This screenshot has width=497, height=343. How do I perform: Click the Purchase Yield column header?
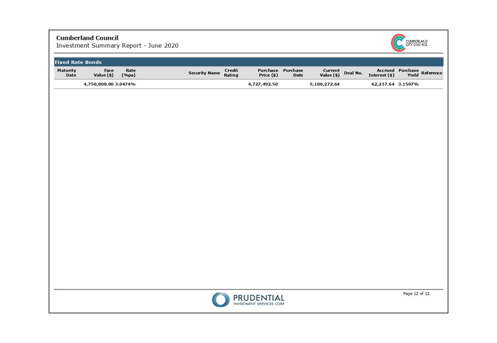pos(409,73)
